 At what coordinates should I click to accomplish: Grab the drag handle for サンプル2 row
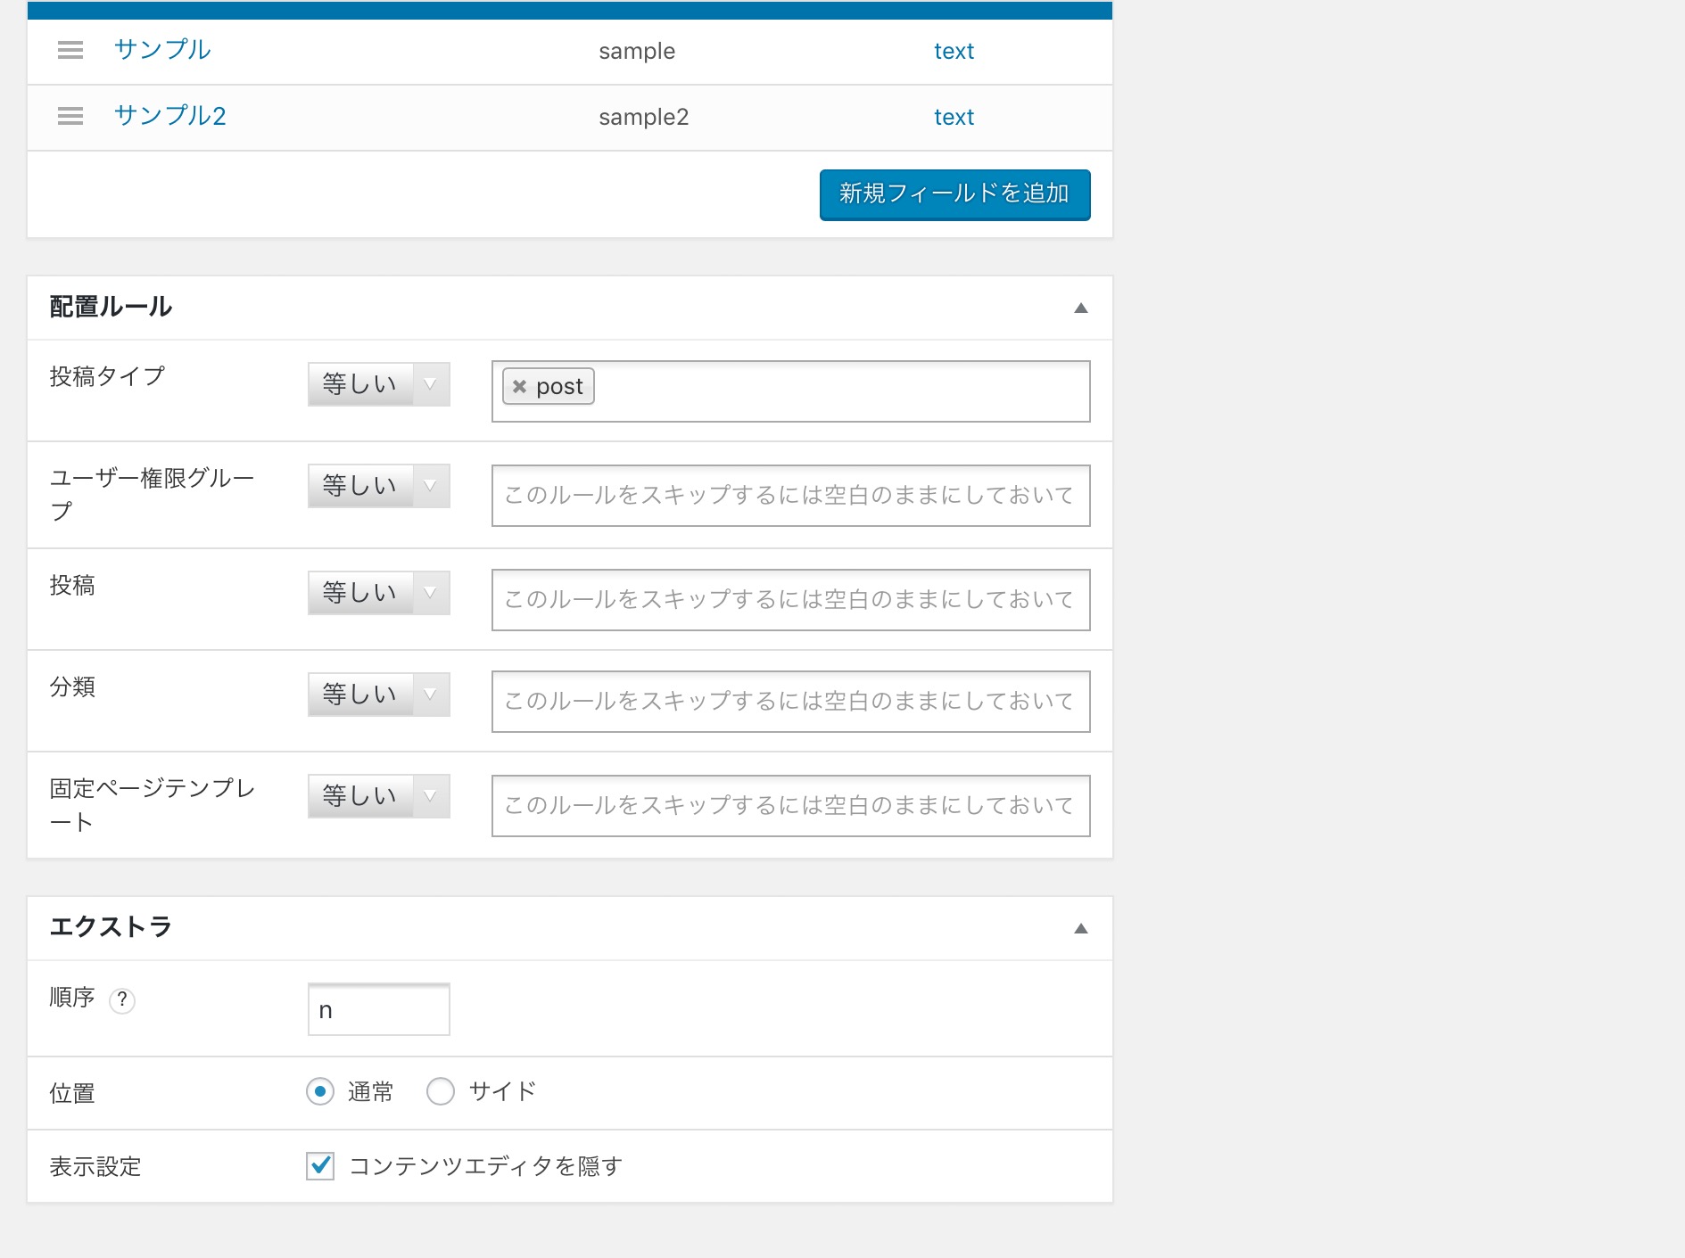70,116
